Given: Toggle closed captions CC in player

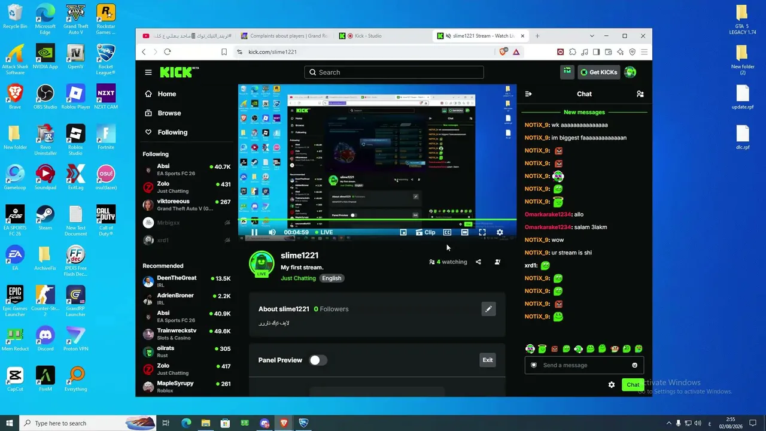Looking at the screenshot, I should [447, 232].
